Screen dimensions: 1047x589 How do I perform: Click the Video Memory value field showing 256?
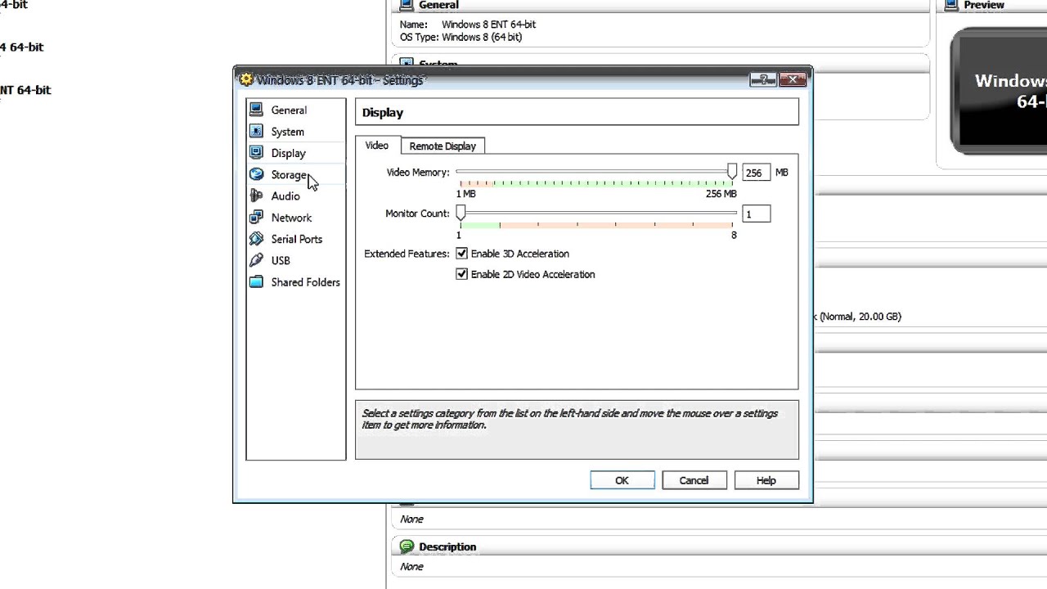(756, 173)
